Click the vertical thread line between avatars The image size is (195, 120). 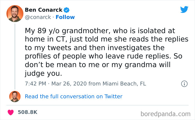tap(15, 56)
